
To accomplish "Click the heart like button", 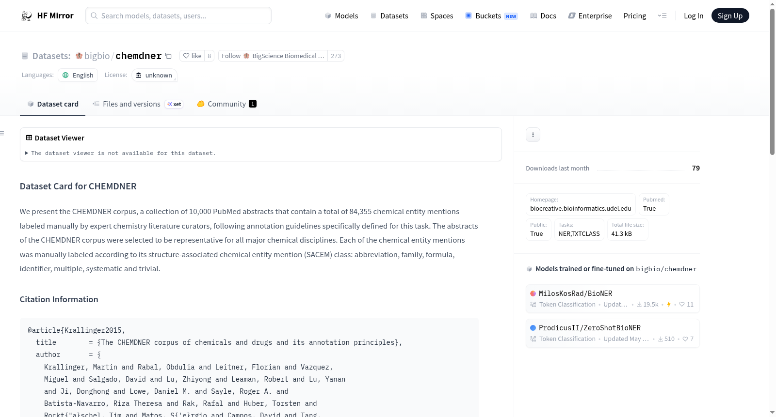I will (x=192, y=56).
